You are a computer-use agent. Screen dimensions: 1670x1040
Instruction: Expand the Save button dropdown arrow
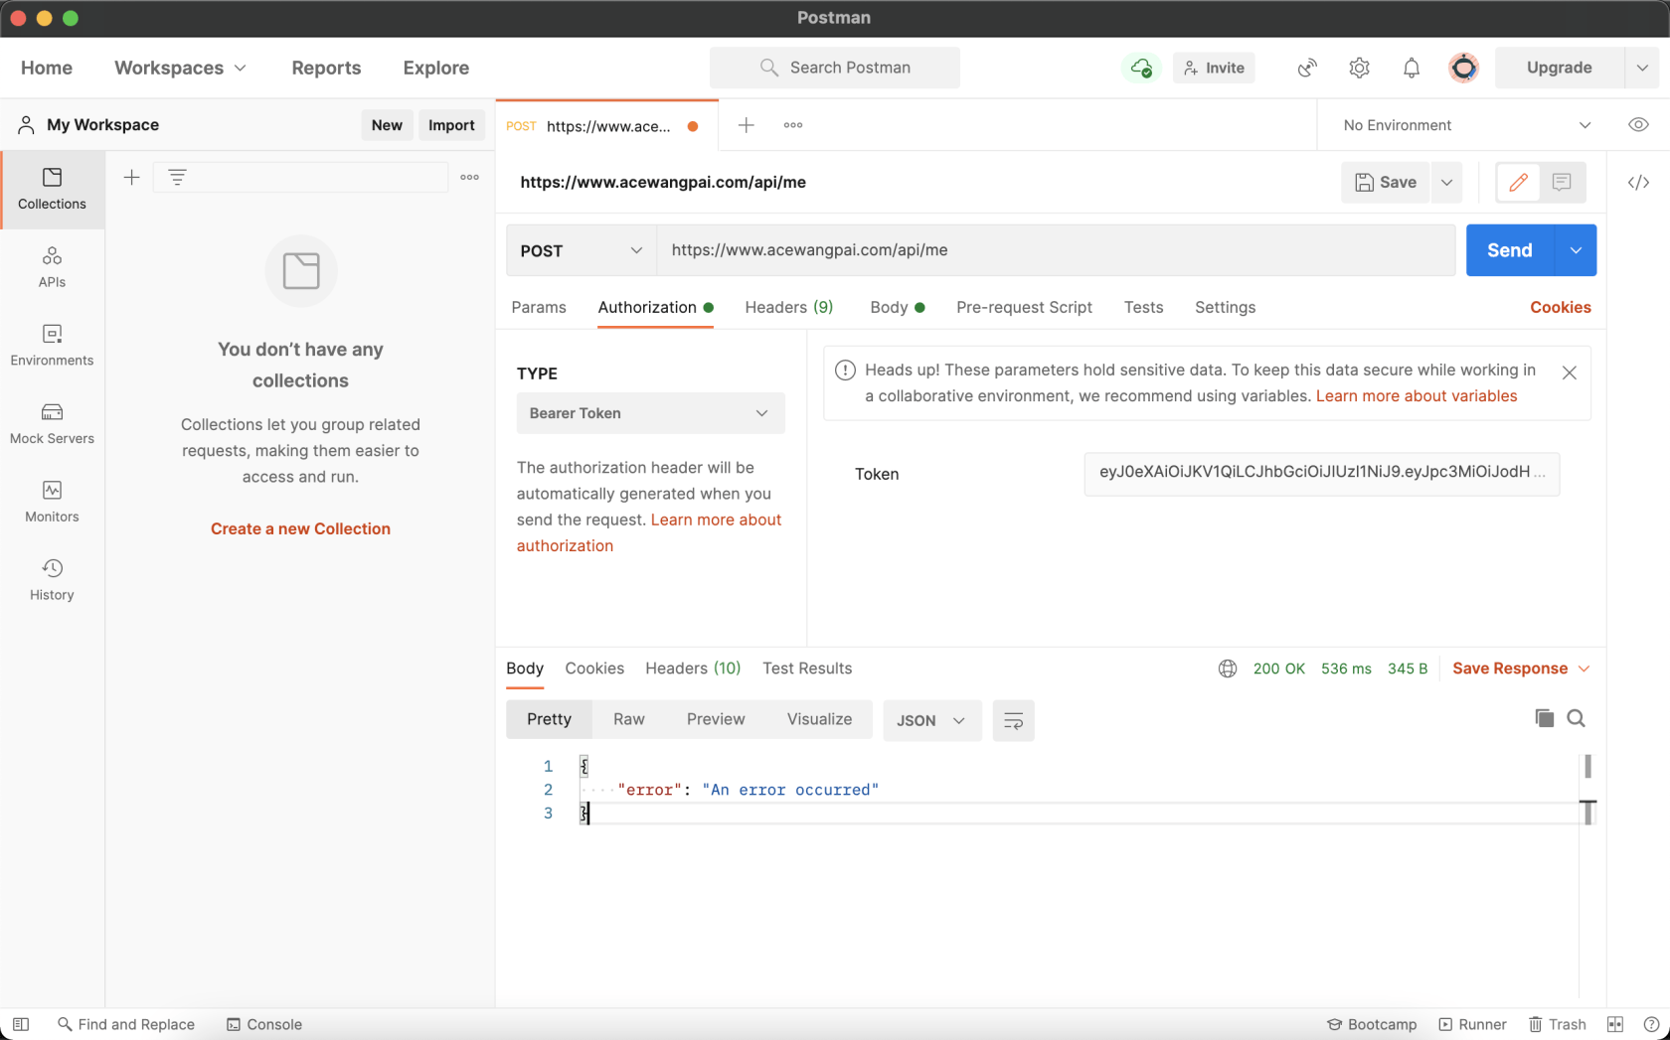click(1446, 183)
